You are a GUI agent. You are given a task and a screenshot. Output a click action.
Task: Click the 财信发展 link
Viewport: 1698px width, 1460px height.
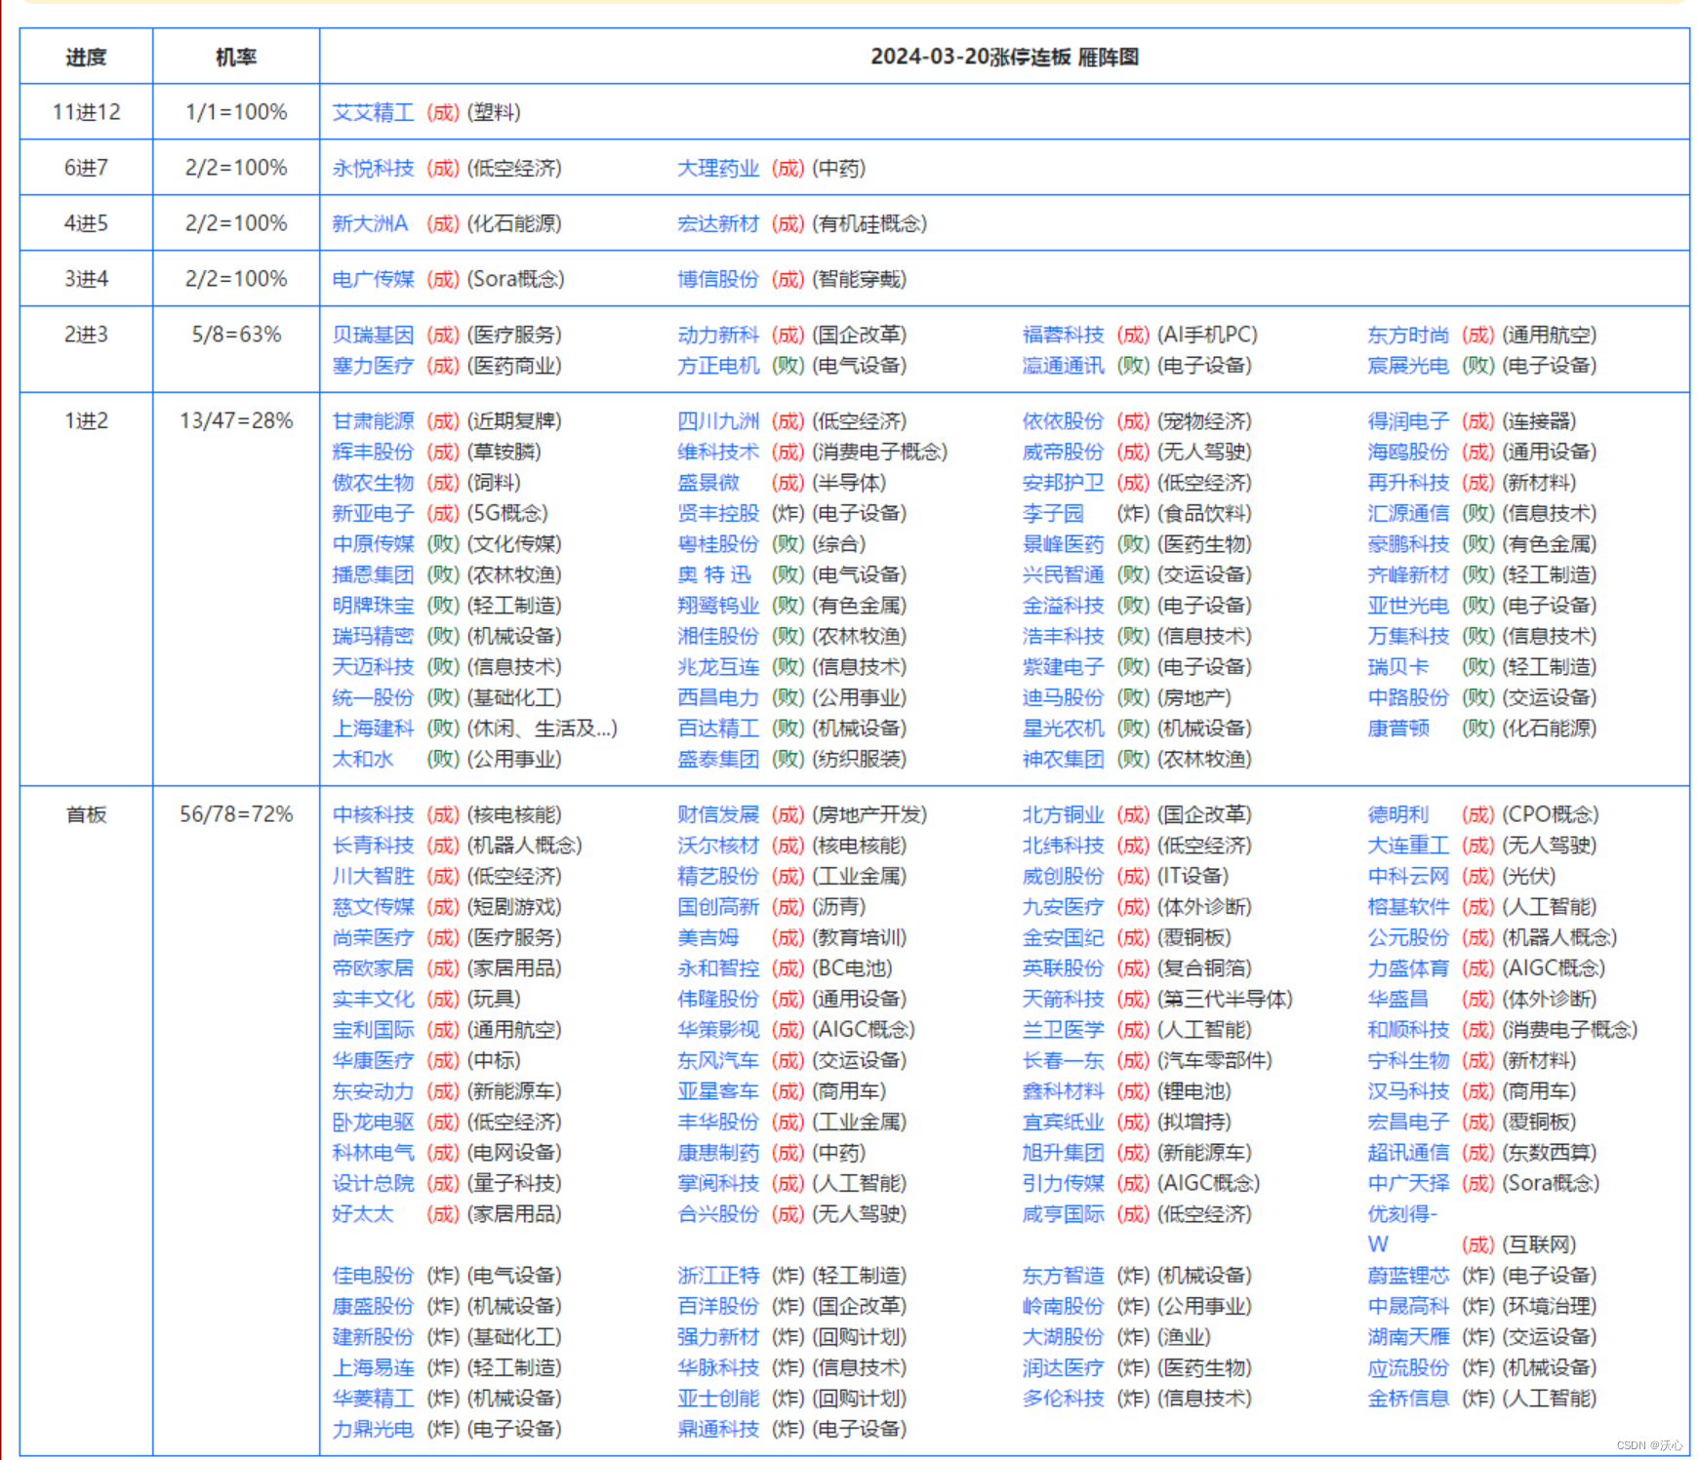pyautogui.click(x=718, y=814)
